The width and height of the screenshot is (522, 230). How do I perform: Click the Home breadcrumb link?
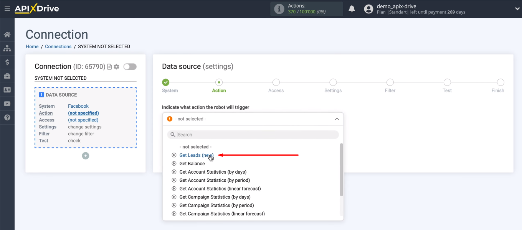pyautogui.click(x=32, y=46)
